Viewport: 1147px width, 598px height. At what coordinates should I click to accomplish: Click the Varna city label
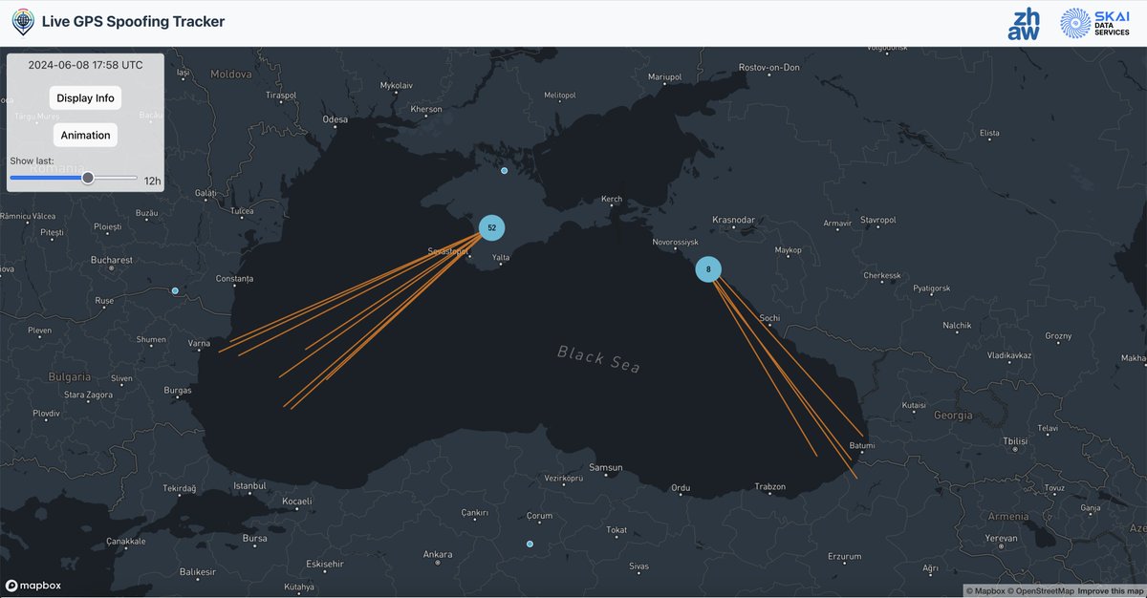[x=199, y=343]
